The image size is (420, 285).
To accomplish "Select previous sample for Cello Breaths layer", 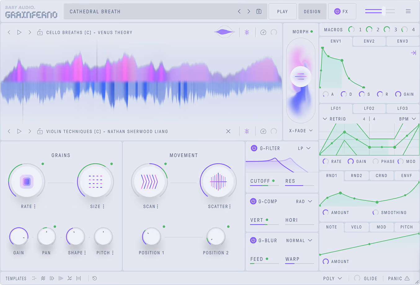I will [x=9, y=32].
